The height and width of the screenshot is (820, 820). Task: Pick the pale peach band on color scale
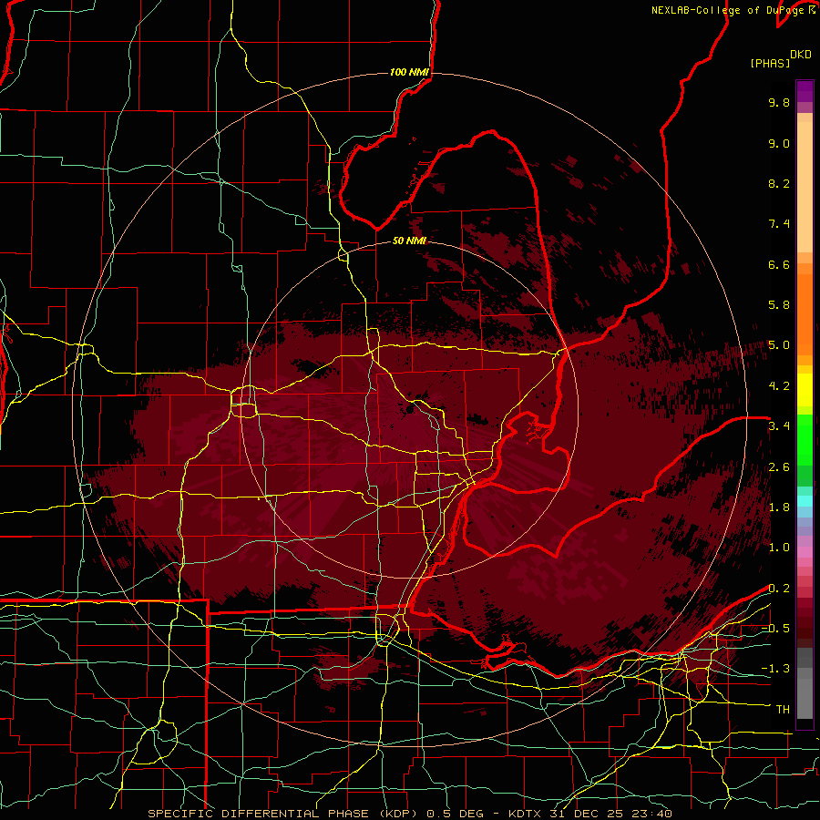click(805, 187)
